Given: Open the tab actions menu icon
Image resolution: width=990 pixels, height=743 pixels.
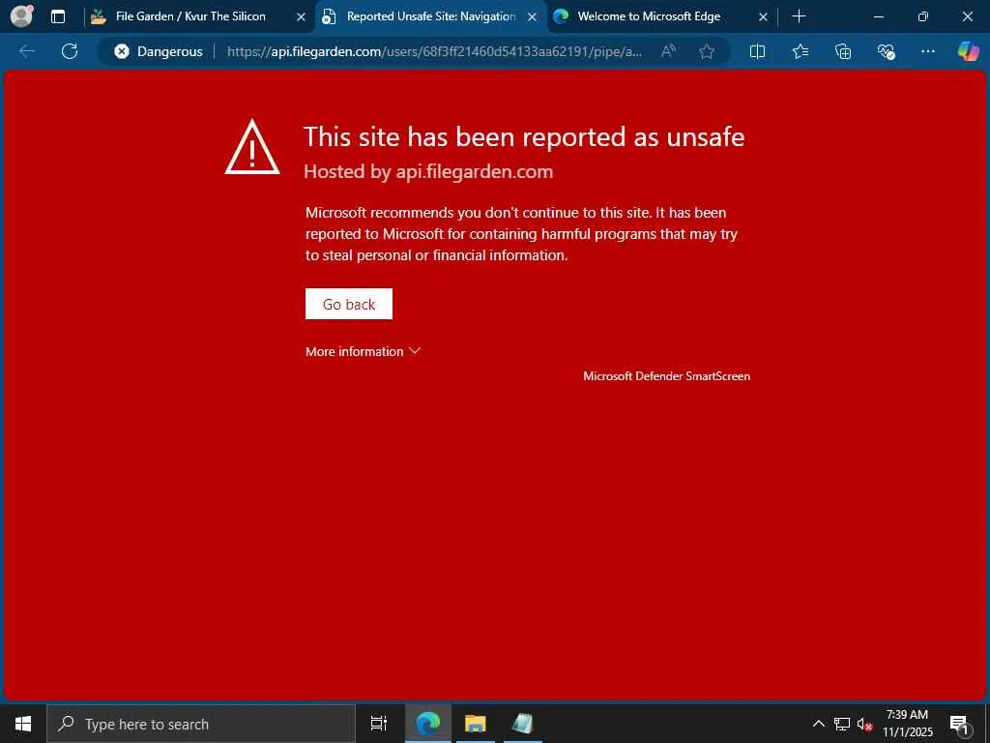Looking at the screenshot, I should [58, 16].
